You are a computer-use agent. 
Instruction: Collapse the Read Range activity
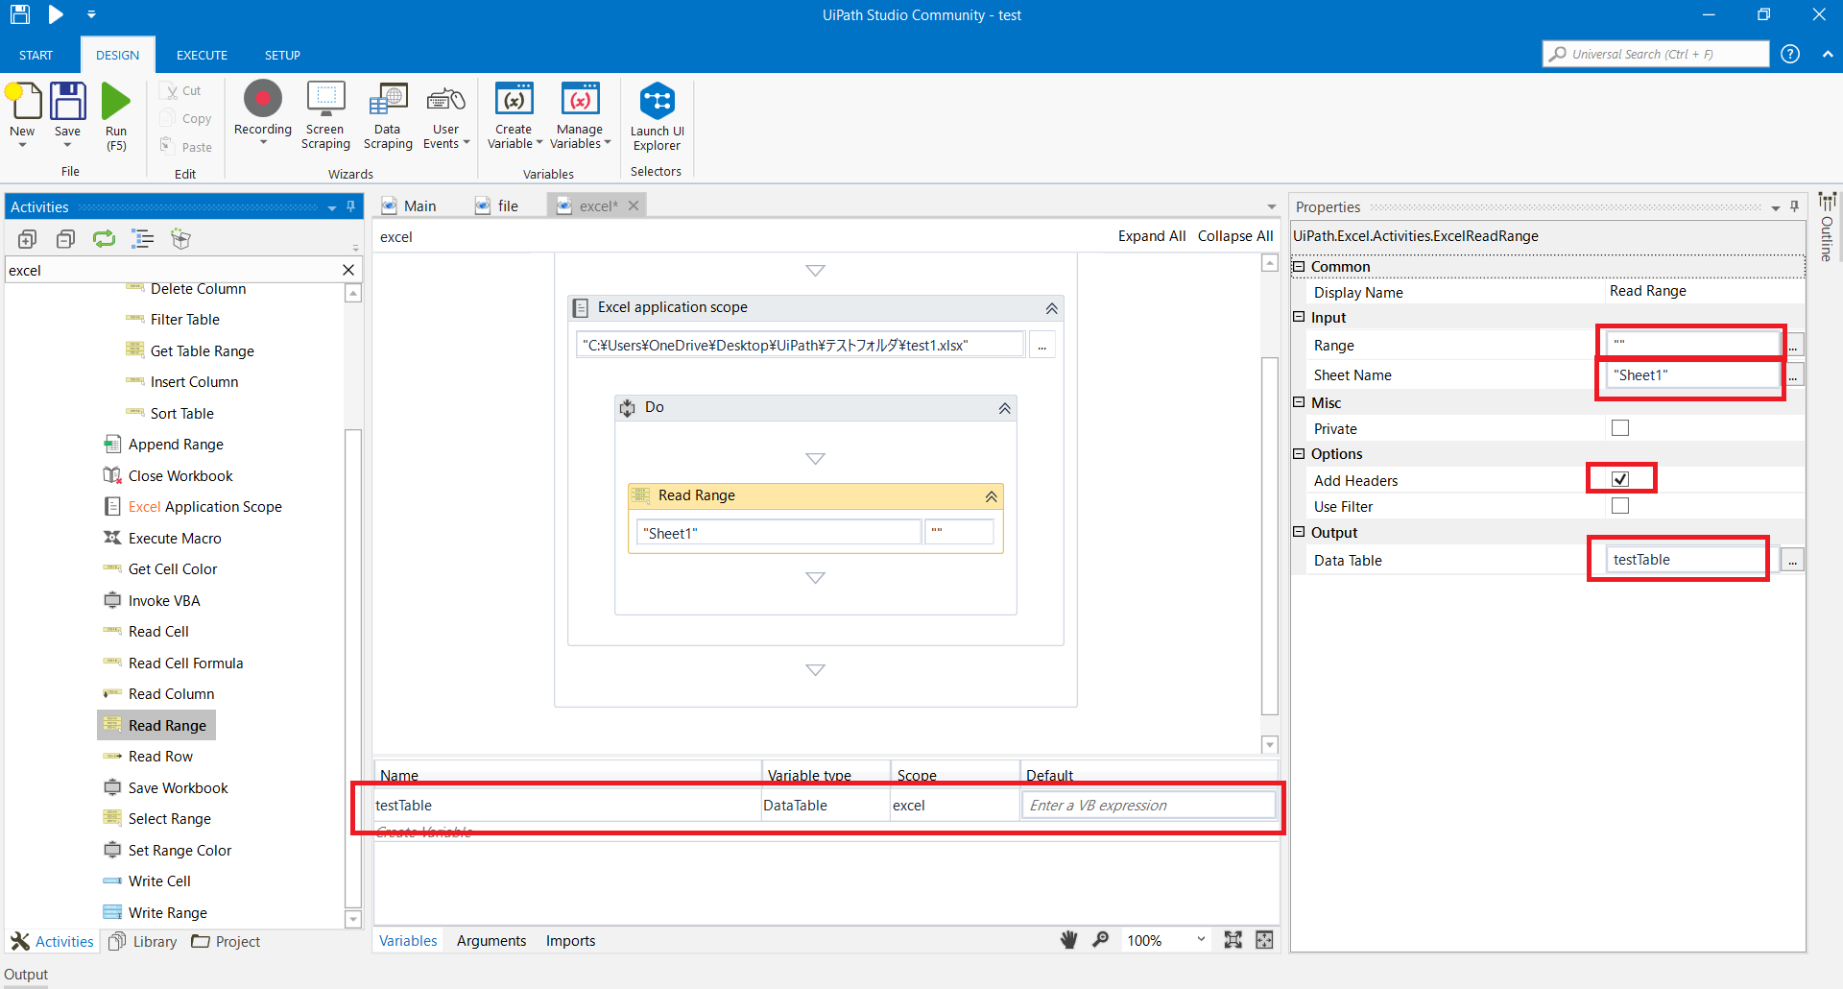[x=992, y=496]
